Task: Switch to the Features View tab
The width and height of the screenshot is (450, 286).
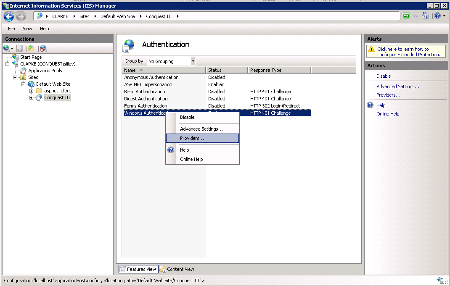Action: (x=138, y=269)
